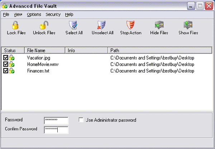Select the Finances.txt file name
215x149 pixels.
[38, 71]
